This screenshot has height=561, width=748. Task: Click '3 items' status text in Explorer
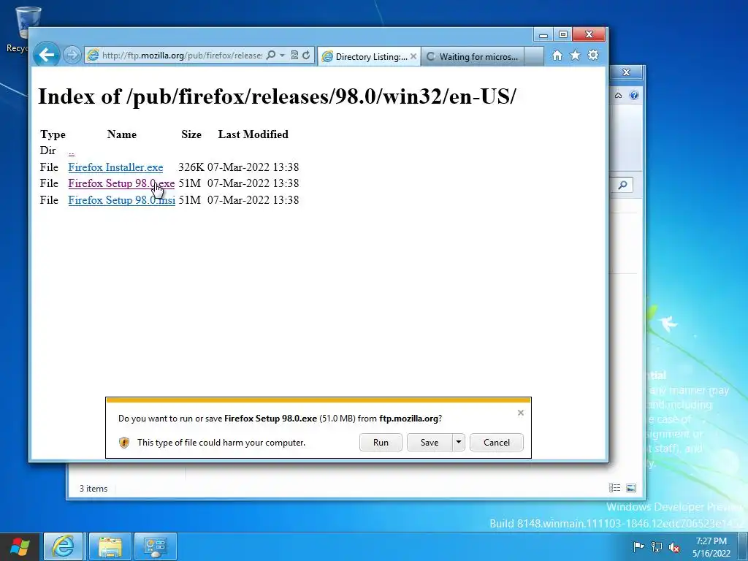(x=93, y=489)
